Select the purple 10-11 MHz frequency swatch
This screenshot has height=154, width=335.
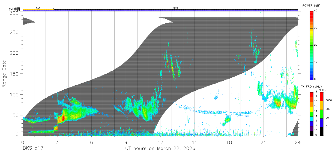311,128
